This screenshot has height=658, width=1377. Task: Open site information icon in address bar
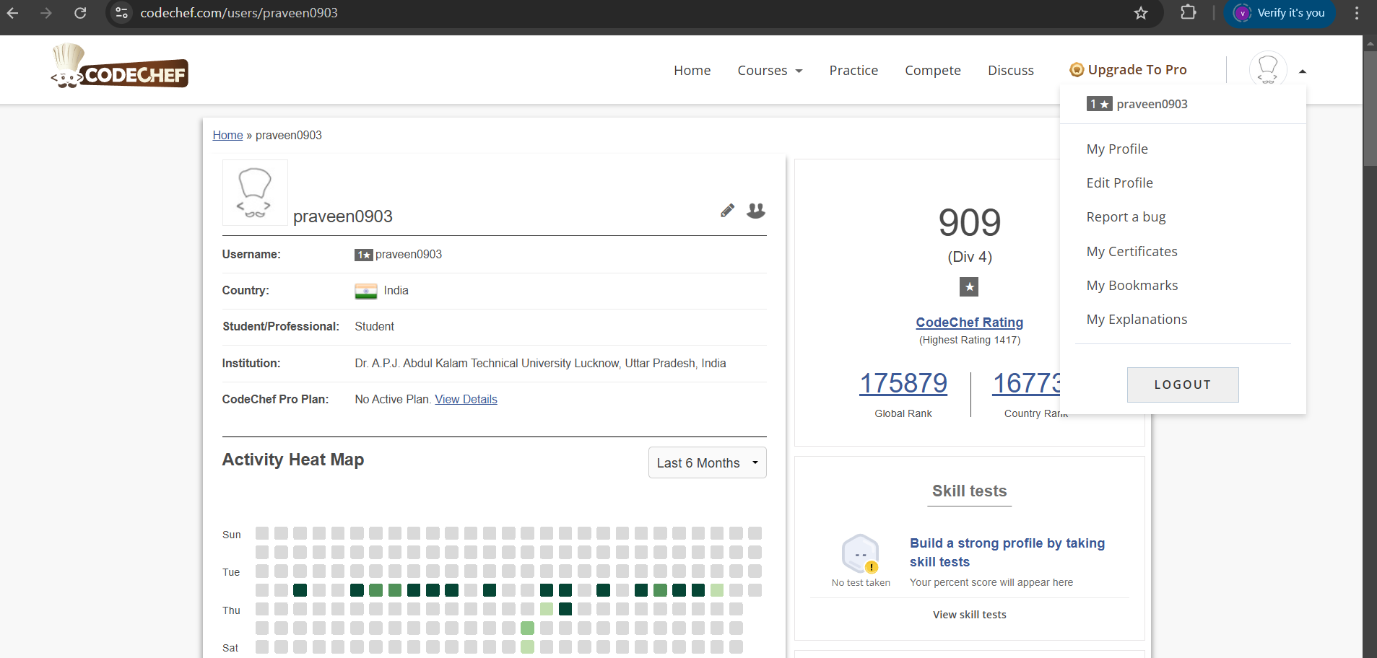tap(122, 13)
